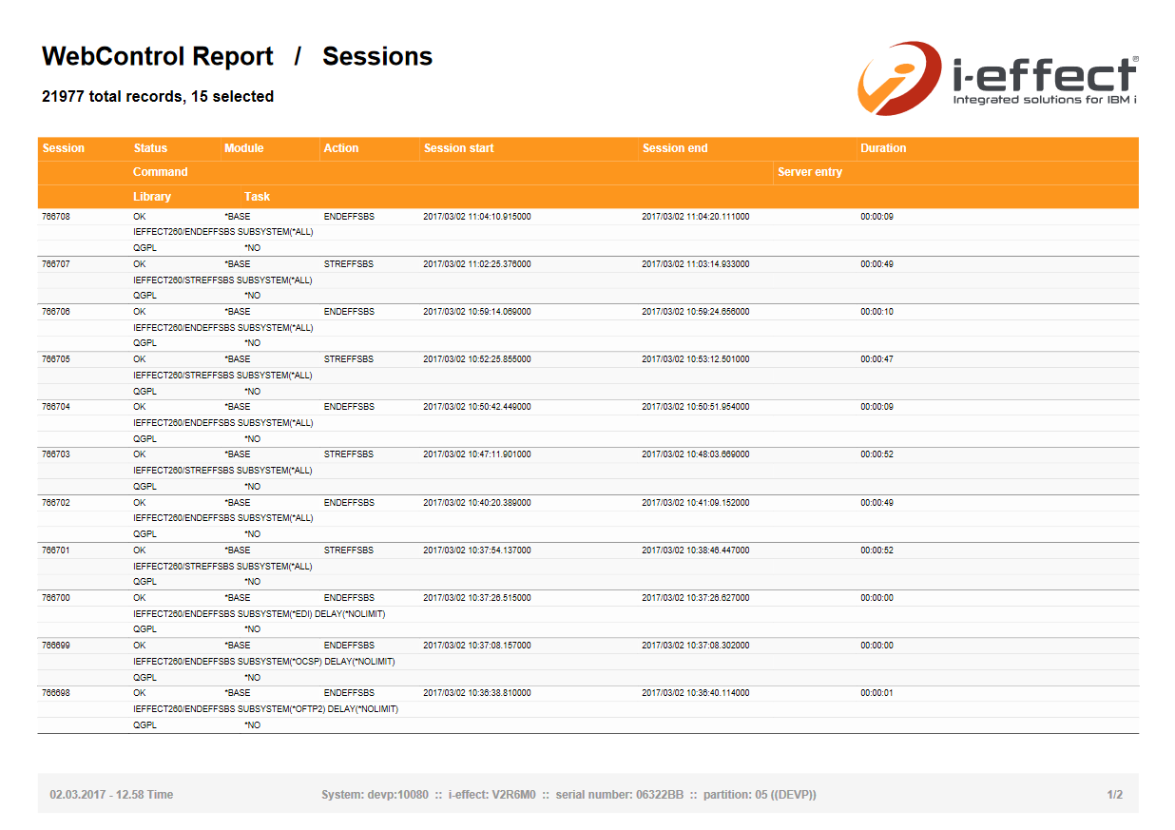Click the Library header label
This screenshot has height=830, width=1175.
(x=152, y=197)
